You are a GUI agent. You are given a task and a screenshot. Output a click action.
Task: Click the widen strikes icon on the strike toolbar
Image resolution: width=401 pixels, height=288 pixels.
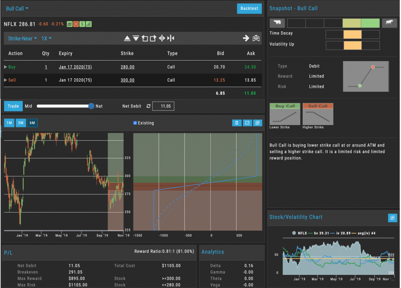pyautogui.click(x=162, y=38)
